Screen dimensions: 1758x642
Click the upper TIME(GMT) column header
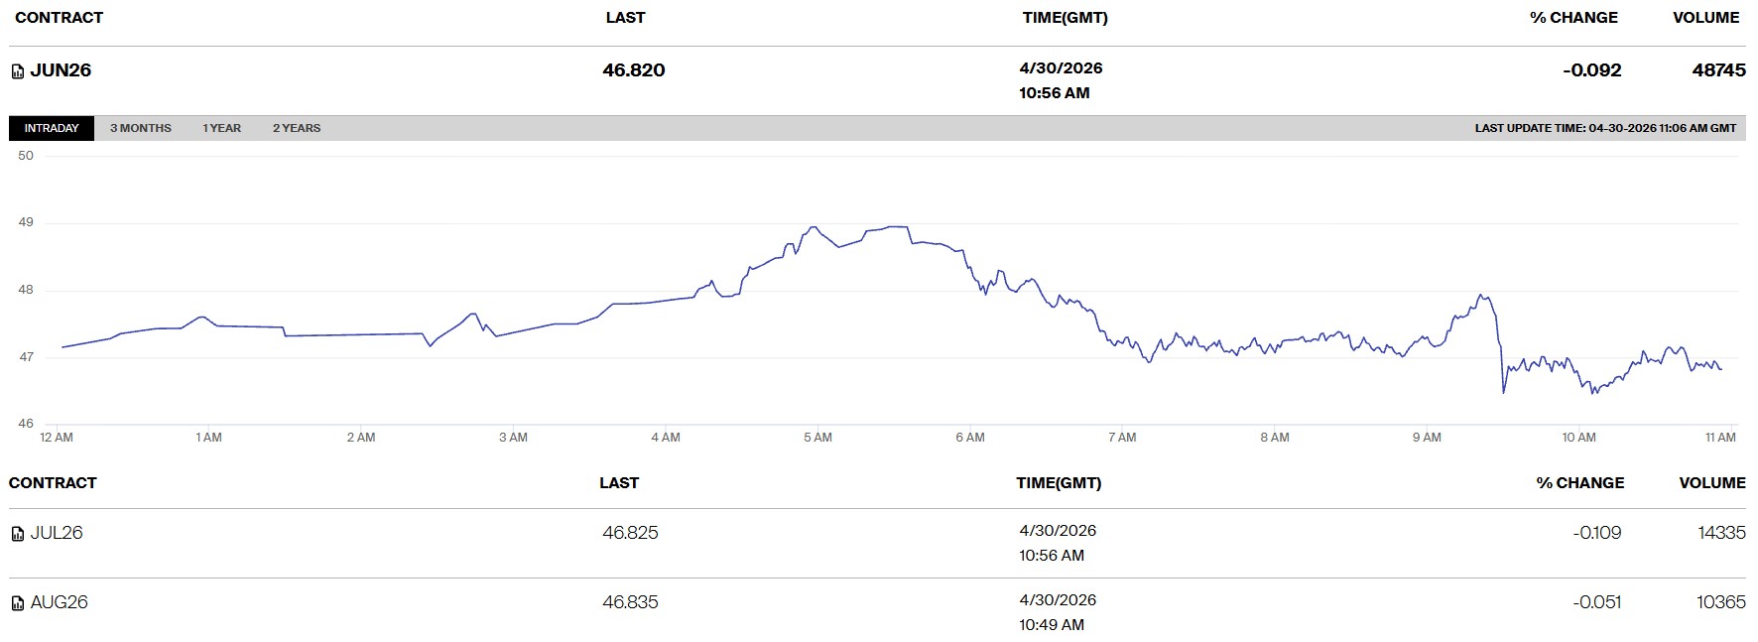pyautogui.click(x=1065, y=18)
